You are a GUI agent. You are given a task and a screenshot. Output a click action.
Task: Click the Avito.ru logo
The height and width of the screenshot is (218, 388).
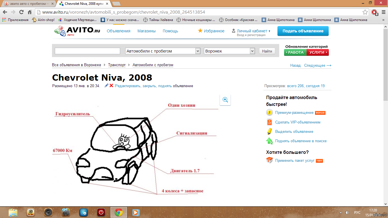77,31
